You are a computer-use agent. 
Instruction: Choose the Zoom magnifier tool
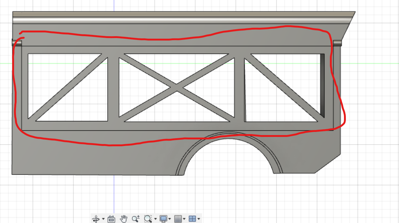(x=135, y=219)
